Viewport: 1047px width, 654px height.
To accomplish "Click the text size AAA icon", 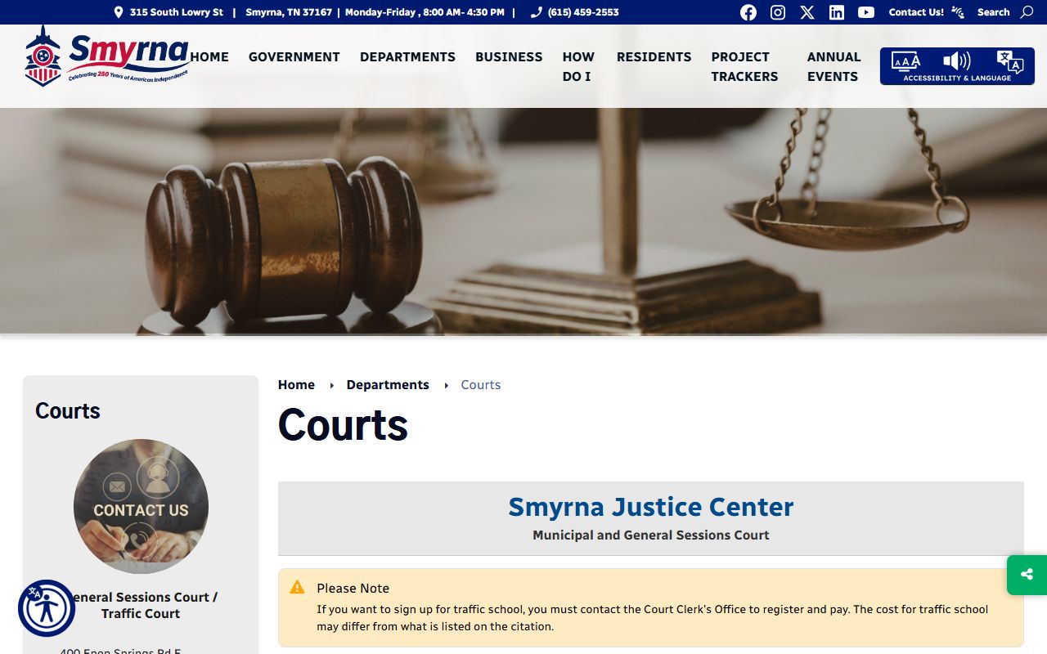I will pos(905,61).
